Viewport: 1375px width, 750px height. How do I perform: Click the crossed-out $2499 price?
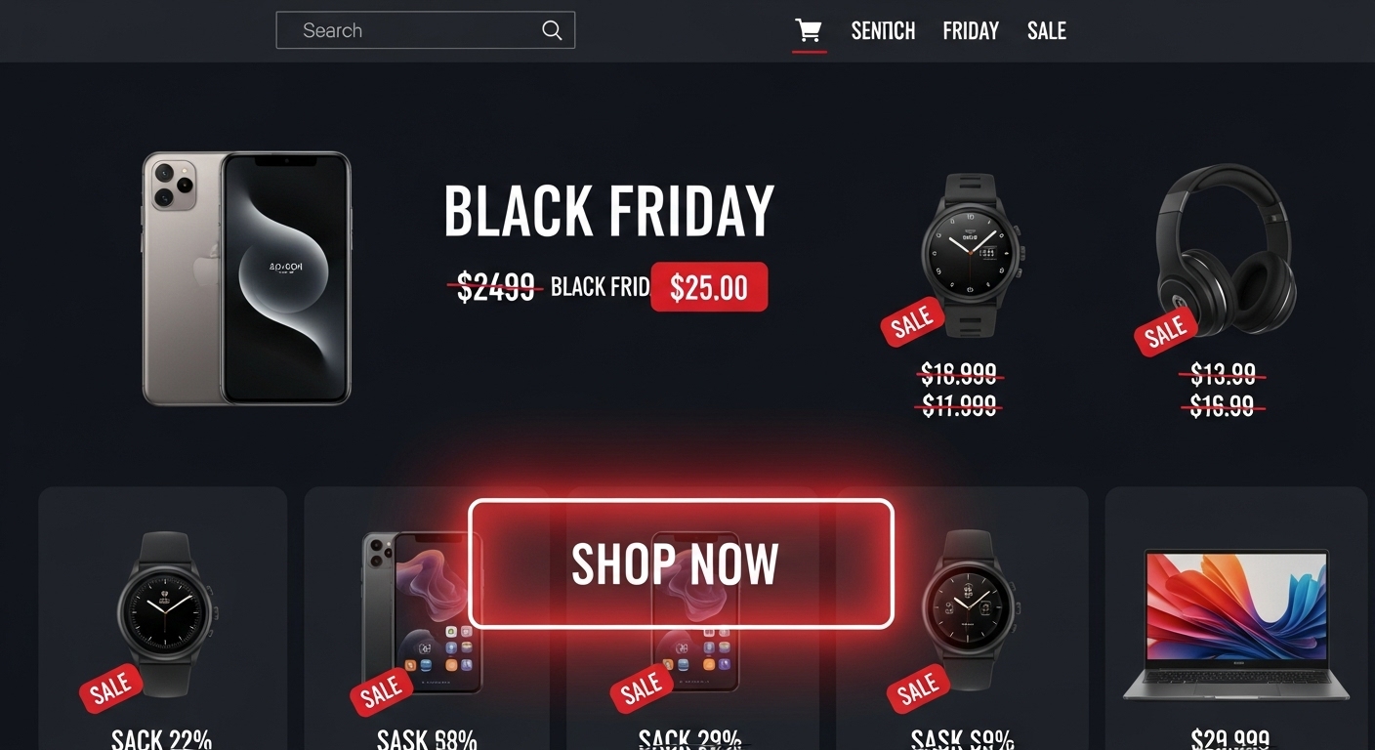click(x=496, y=287)
